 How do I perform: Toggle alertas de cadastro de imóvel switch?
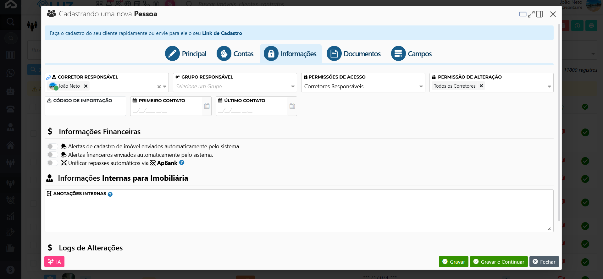tap(53, 146)
